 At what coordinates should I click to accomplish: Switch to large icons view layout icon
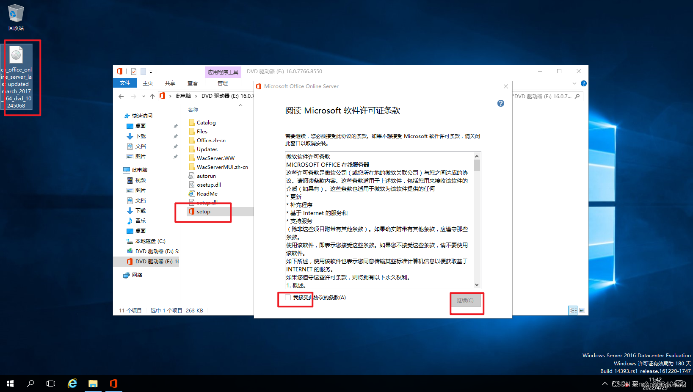click(582, 310)
